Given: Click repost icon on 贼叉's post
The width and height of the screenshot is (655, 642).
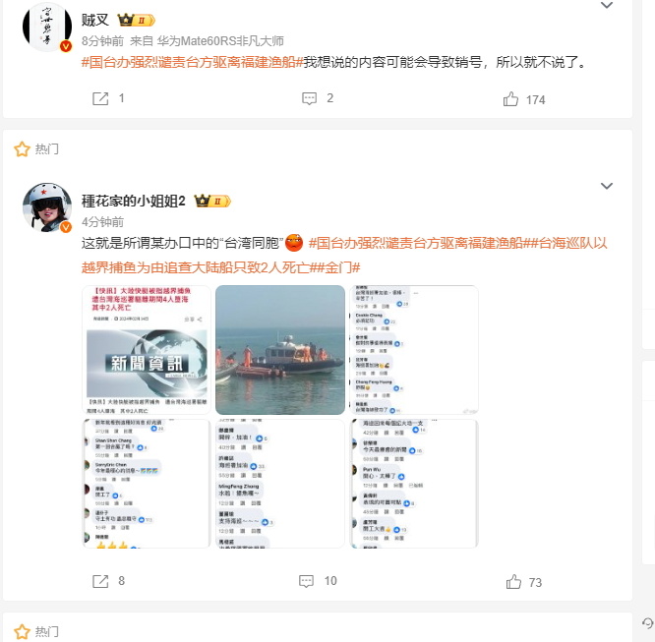Looking at the screenshot, I should pyautogui.click(x=100, y=98).
